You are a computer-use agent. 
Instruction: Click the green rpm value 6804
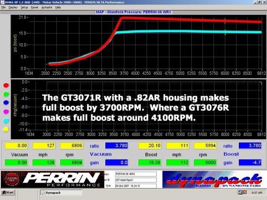[x=71, y=163]
